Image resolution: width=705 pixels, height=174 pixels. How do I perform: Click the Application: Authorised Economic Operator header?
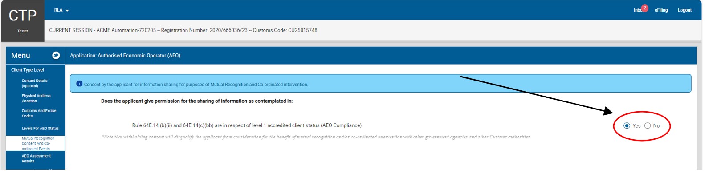[x=125, y=56]
